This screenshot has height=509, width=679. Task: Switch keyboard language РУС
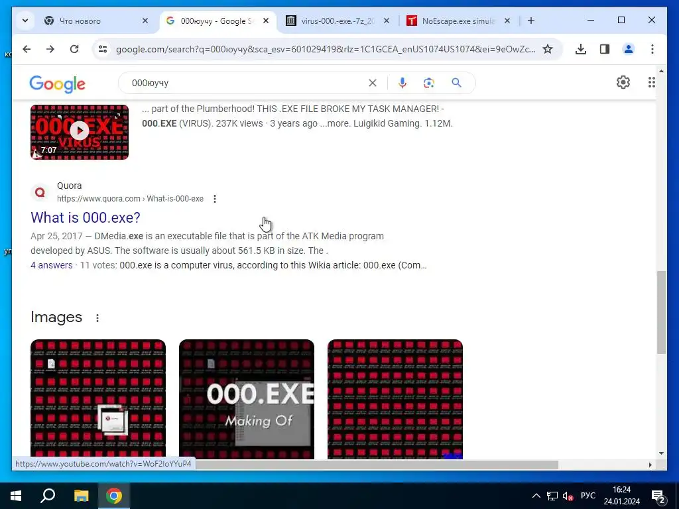point(587,496)
